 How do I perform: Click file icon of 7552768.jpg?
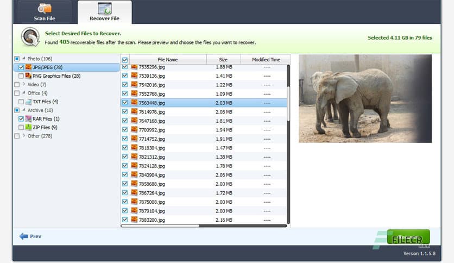pyautogui.click(x=134, y=93)
